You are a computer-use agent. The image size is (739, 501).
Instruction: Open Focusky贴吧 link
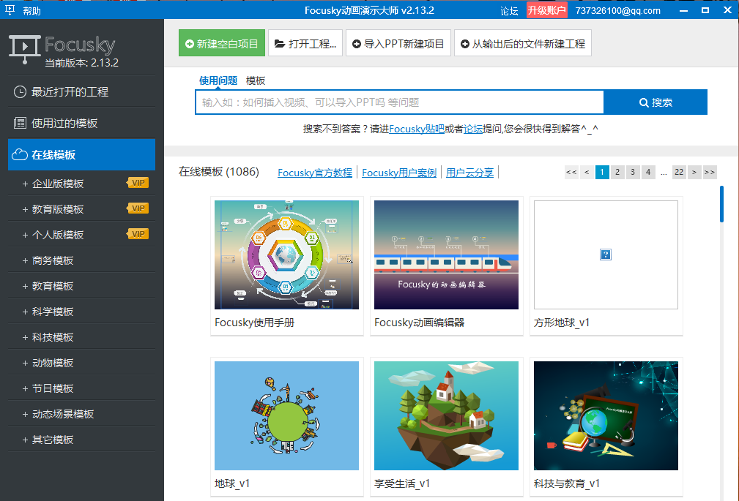[x=417, y=129]
